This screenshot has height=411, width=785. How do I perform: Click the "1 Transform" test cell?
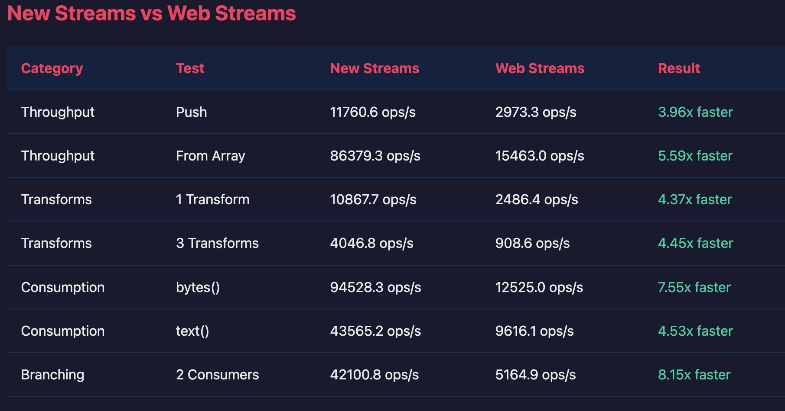pyautogui.click(x=212, y=199)
